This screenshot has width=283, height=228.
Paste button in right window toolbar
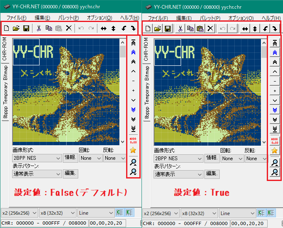point(200,28)
